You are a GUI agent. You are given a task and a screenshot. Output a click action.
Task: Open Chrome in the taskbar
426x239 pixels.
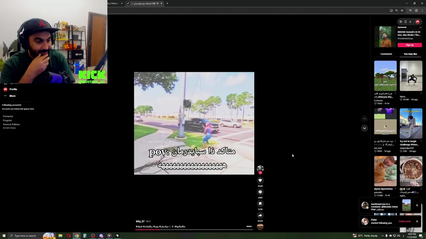click(x=77, y=236)
